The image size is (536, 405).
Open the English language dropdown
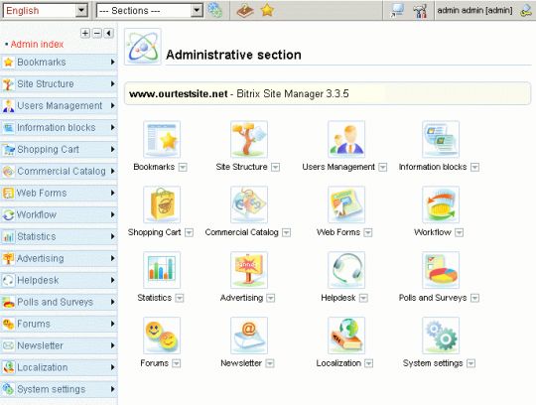coord(46,10)
